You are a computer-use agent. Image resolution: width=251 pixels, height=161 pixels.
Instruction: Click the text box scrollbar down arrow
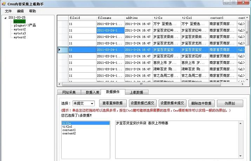tap(240, 156)
